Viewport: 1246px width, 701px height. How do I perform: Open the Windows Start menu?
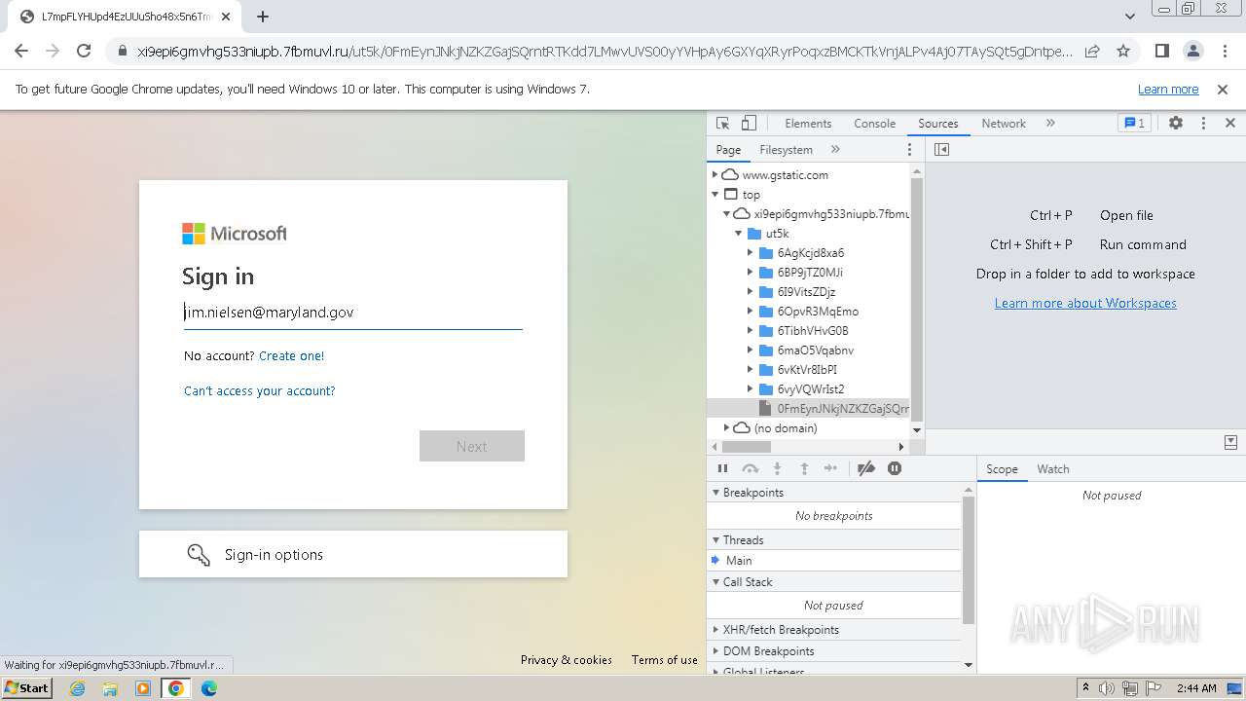pyautogui.click(x=26, y=688)
